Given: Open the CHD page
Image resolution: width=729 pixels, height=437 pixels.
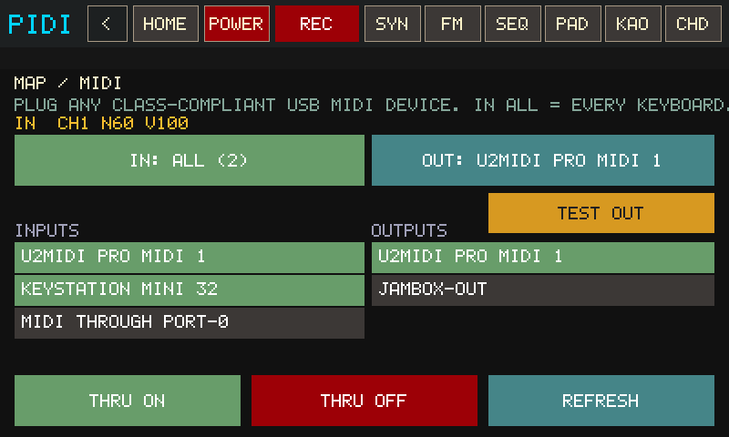Looking at the screenshot, I should 693,24.
